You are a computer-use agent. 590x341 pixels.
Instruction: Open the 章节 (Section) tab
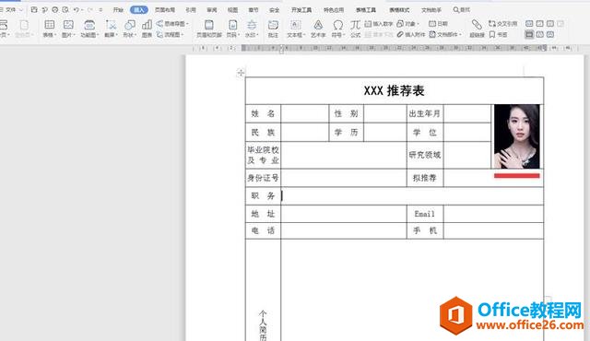pos(254,10)
